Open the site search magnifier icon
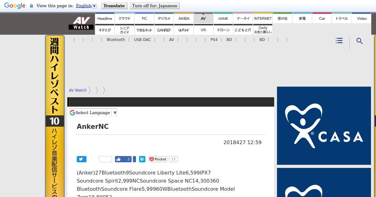Viewport: 376px width, 197px height. point(360,41)
